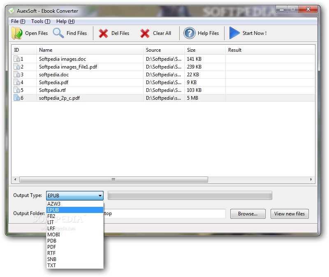Click the View new files button

coord(290,214)
